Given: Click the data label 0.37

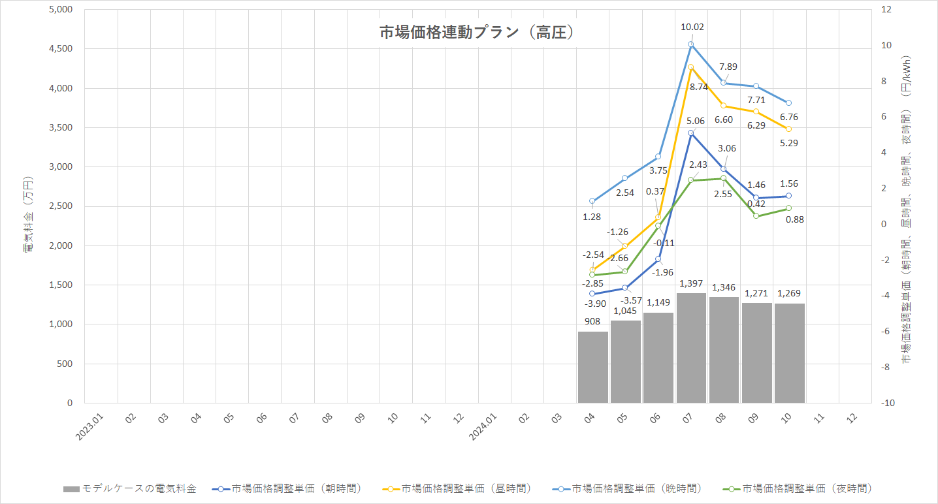Looking at the screenshot, I should pyautogui.click(x=655, y=191).
